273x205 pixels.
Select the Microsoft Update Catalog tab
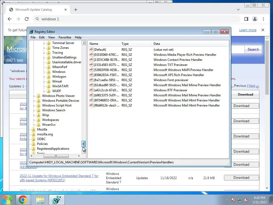(x=38, y=10)
